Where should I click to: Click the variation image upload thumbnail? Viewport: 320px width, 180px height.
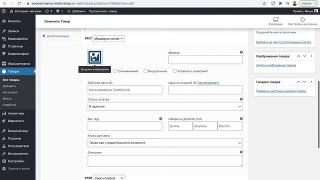click(x=94, y=57)
